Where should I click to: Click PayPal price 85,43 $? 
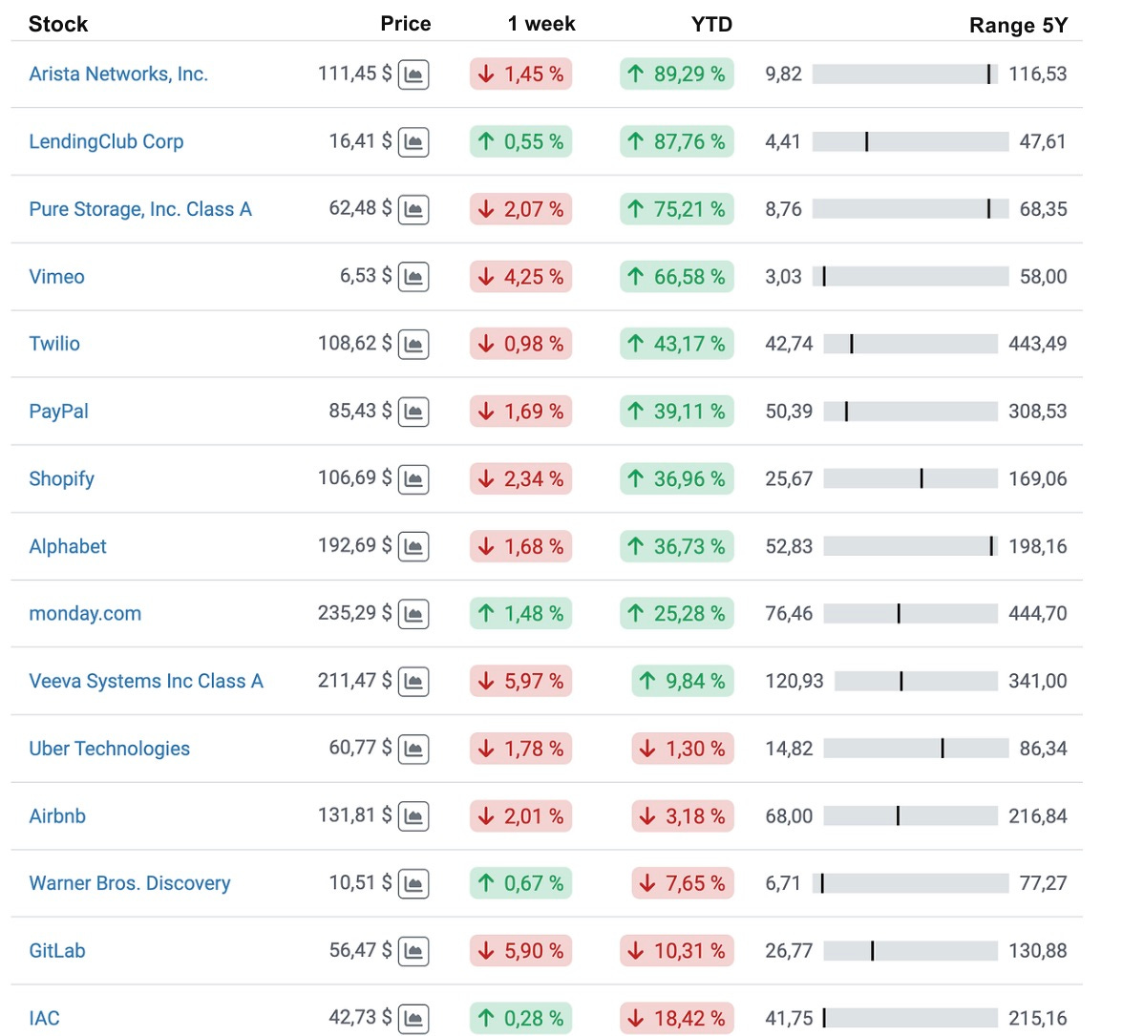point(360,411)
